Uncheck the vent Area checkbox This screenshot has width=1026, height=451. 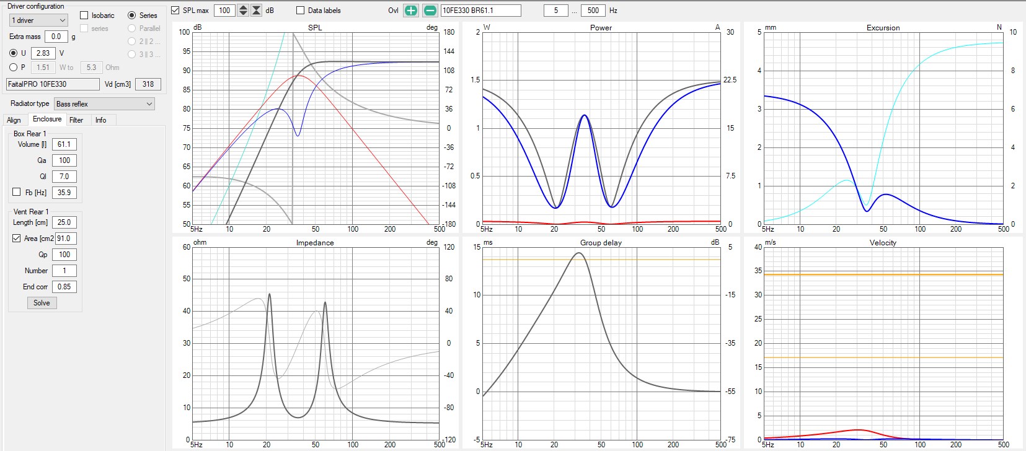pos(17,239)
